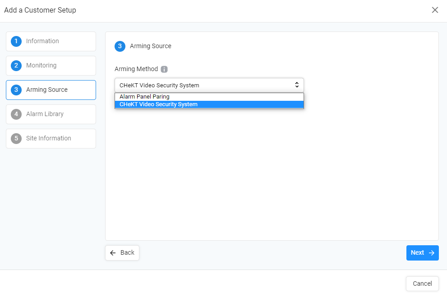447x297 pixels.
Task: Click the step 1 number badge
Action: click(x=16, y=41)
